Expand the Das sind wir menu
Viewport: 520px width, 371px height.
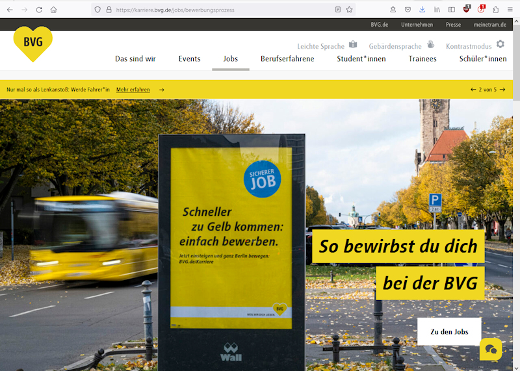[135, 59]
